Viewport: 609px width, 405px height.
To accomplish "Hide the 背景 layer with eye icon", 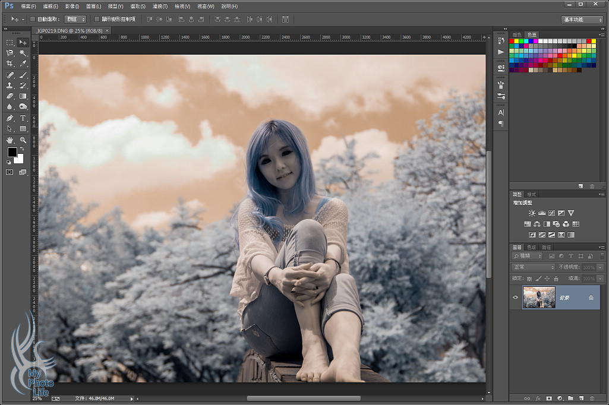I will coord(516,298).
